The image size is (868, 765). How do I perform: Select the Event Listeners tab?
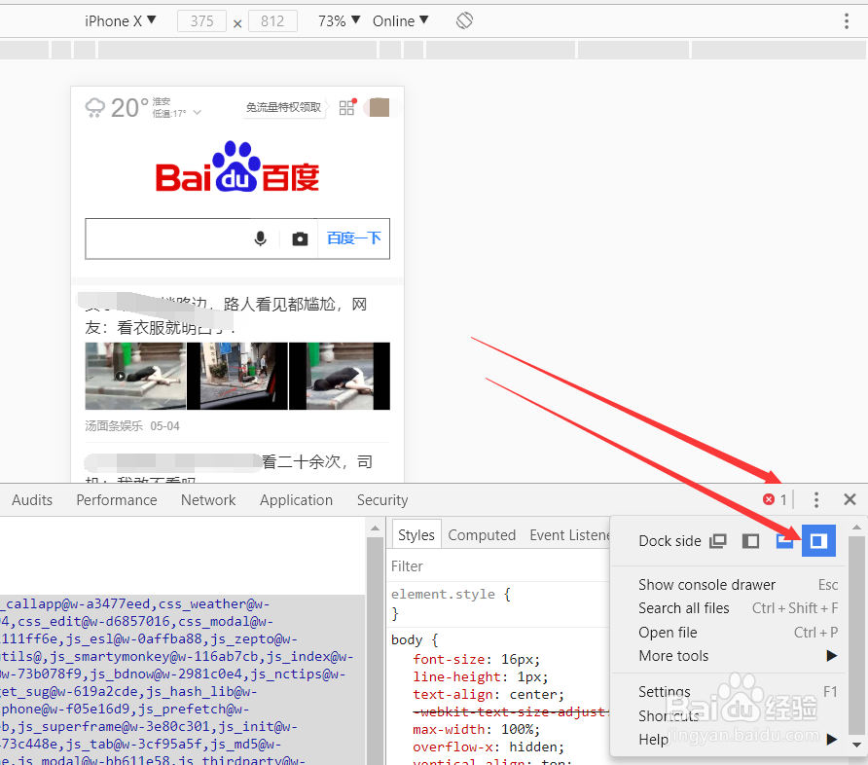pyautogui.click(x=569, y=534)
